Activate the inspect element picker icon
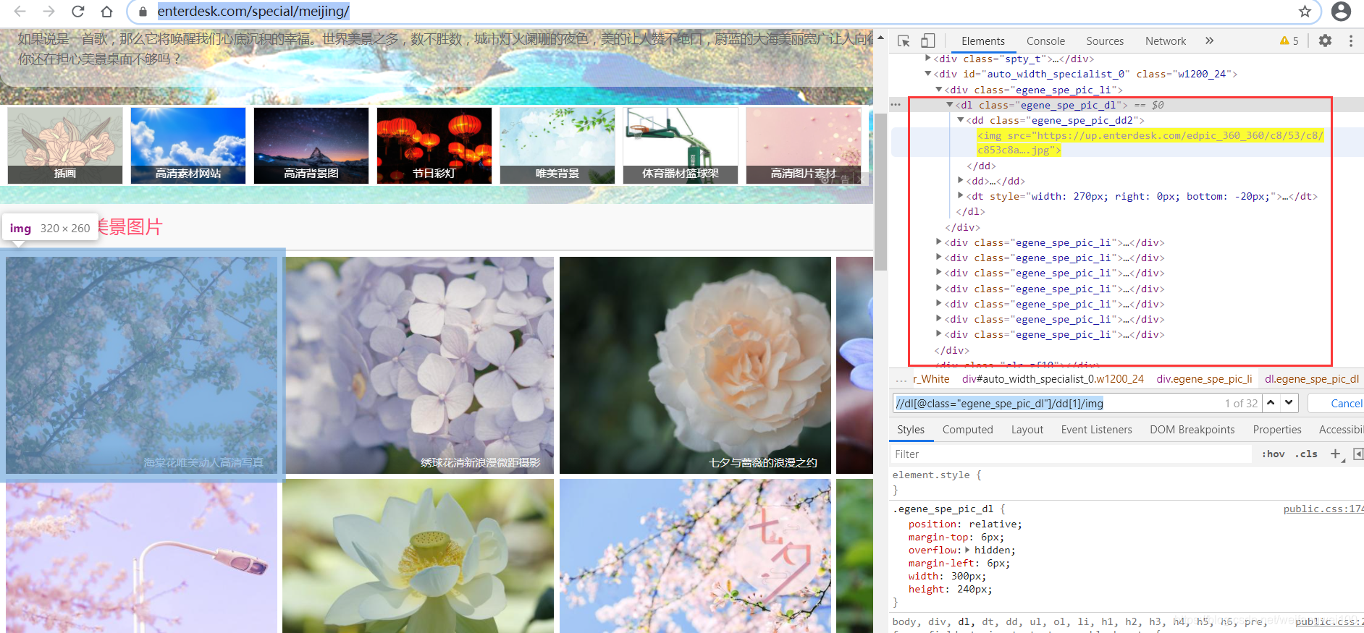 click(x=904, y=41)
